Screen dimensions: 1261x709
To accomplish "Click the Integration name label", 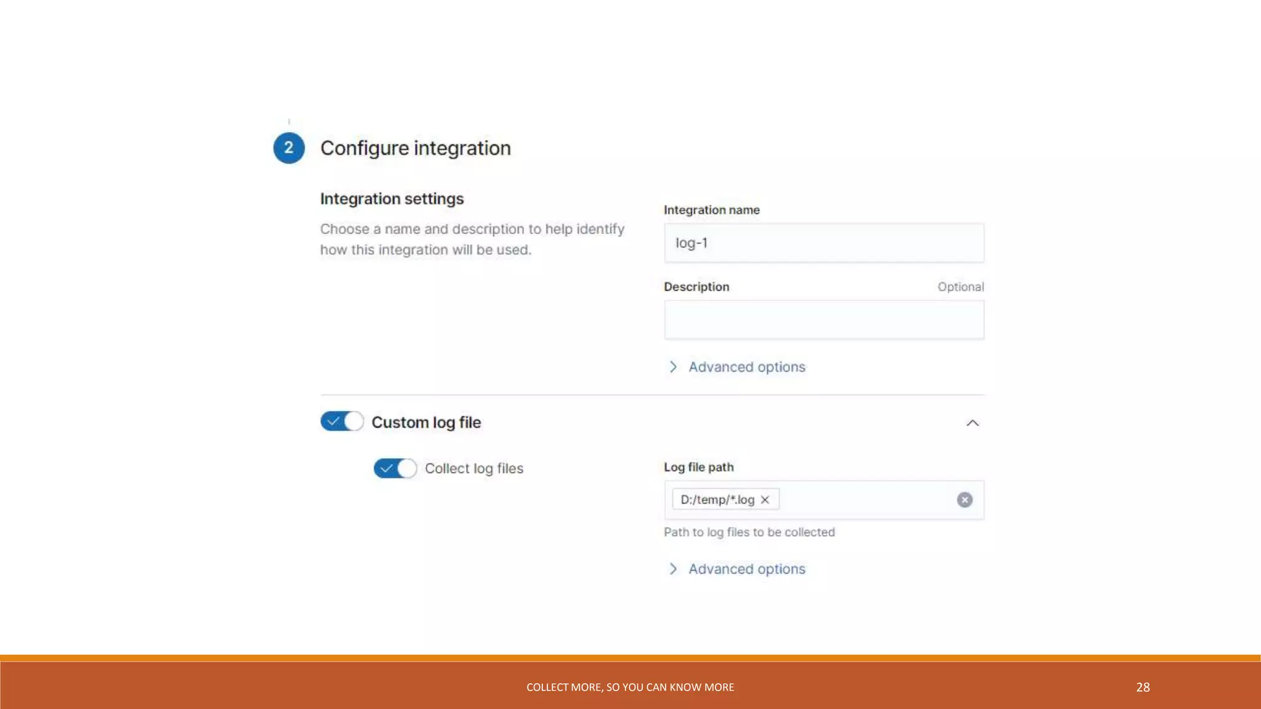I will point(712,210).
